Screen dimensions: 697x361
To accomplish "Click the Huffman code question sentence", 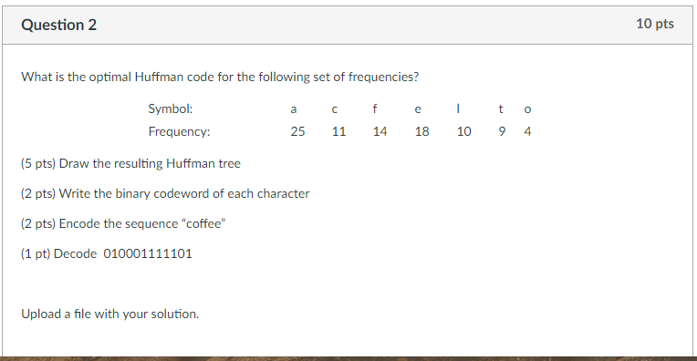I will coord(220,77).
